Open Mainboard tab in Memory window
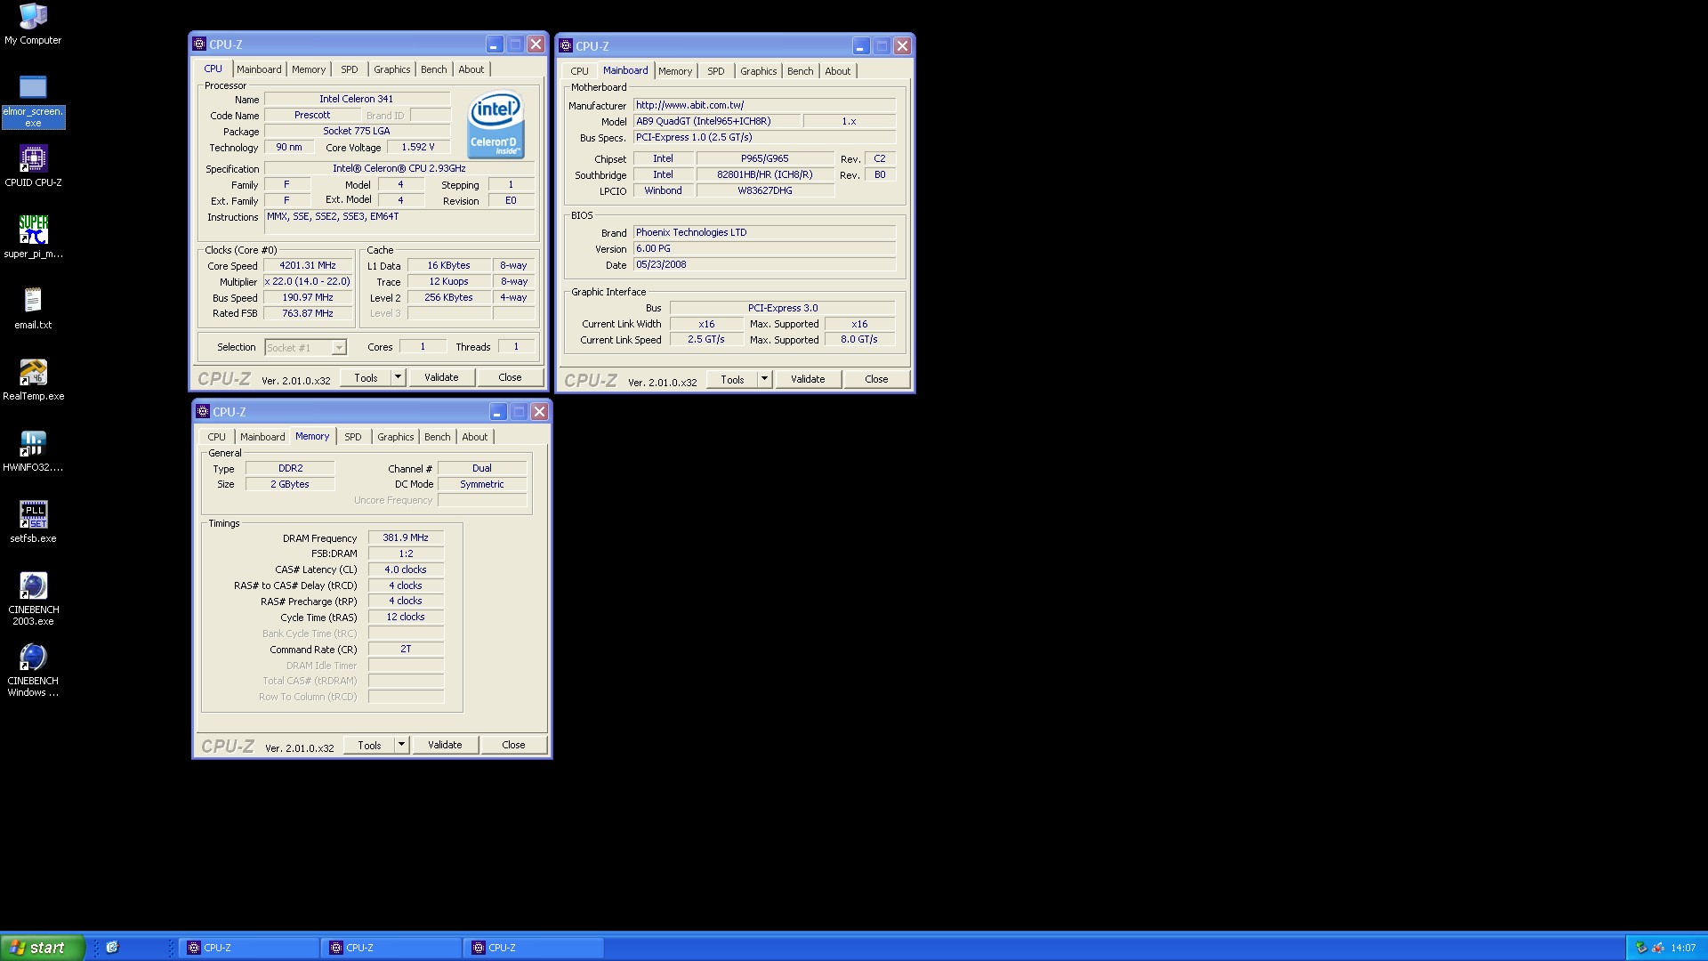1708x961 pixels. point(262,437)
